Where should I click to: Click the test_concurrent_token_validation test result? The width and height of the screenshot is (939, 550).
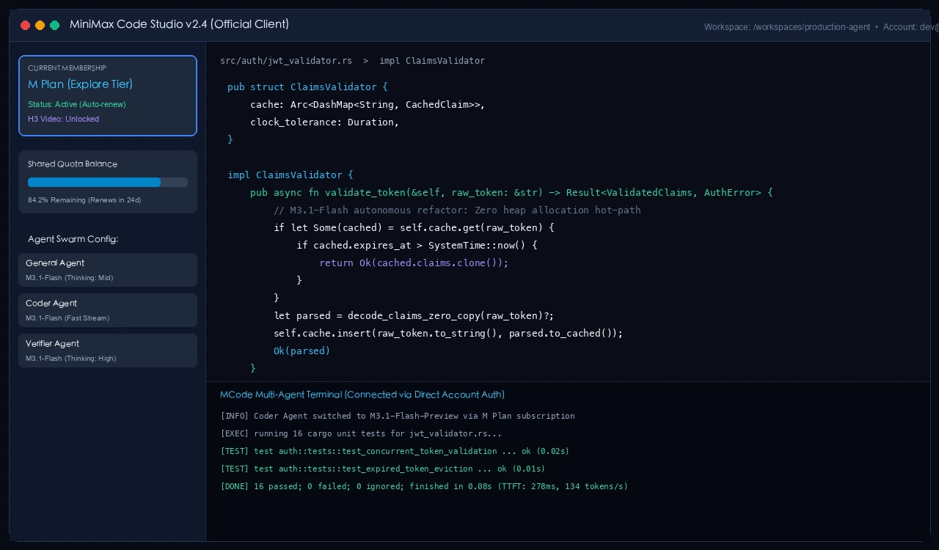tap(395, 451)
